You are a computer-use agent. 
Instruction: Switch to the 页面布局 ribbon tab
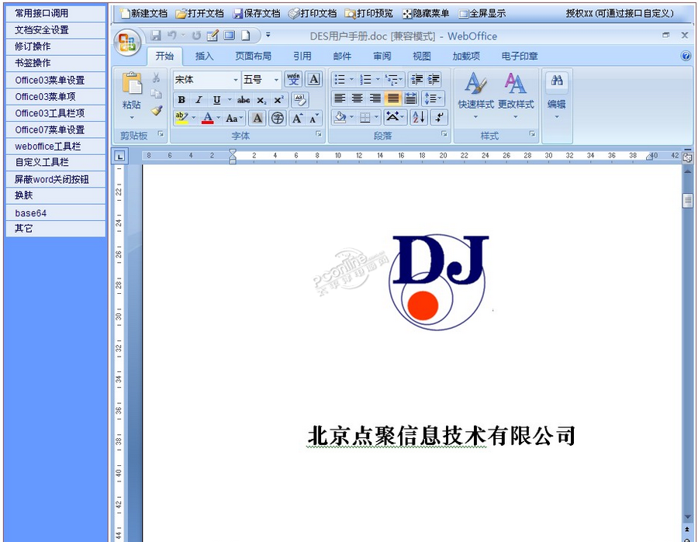click(x=254, y=56)
